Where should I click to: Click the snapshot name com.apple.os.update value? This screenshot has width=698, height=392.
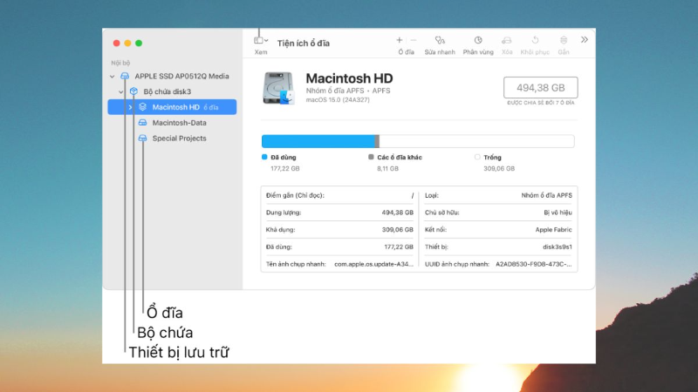coord(373,264)
